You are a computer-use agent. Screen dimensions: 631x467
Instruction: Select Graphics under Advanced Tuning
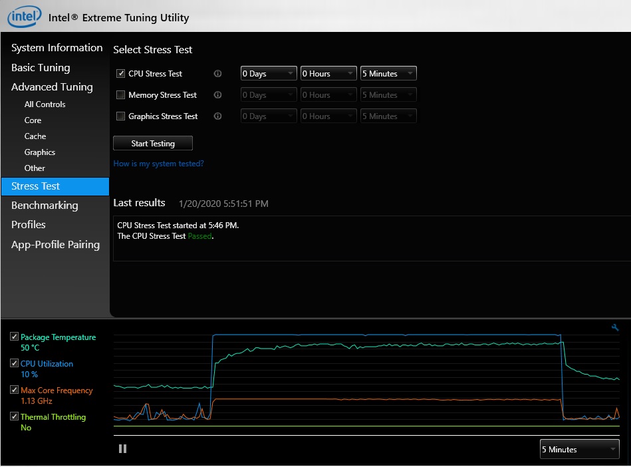[x=39, y=152]
